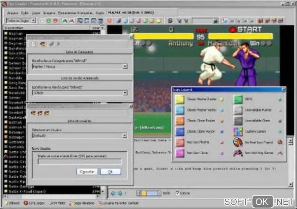The width and height of the screenshot is (297, 209).
Task: Select Battle K-Road (Japan) in the list
Action: point(27,191)
